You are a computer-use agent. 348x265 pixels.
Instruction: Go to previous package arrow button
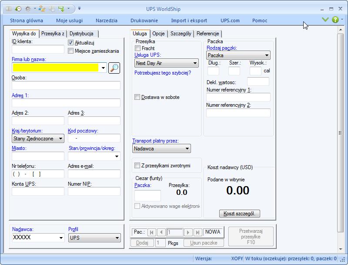(x=161, y=232)
